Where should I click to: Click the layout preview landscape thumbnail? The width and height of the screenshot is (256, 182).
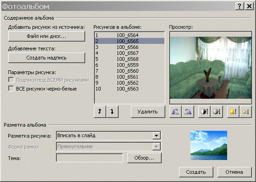click(x=209, y=145)
